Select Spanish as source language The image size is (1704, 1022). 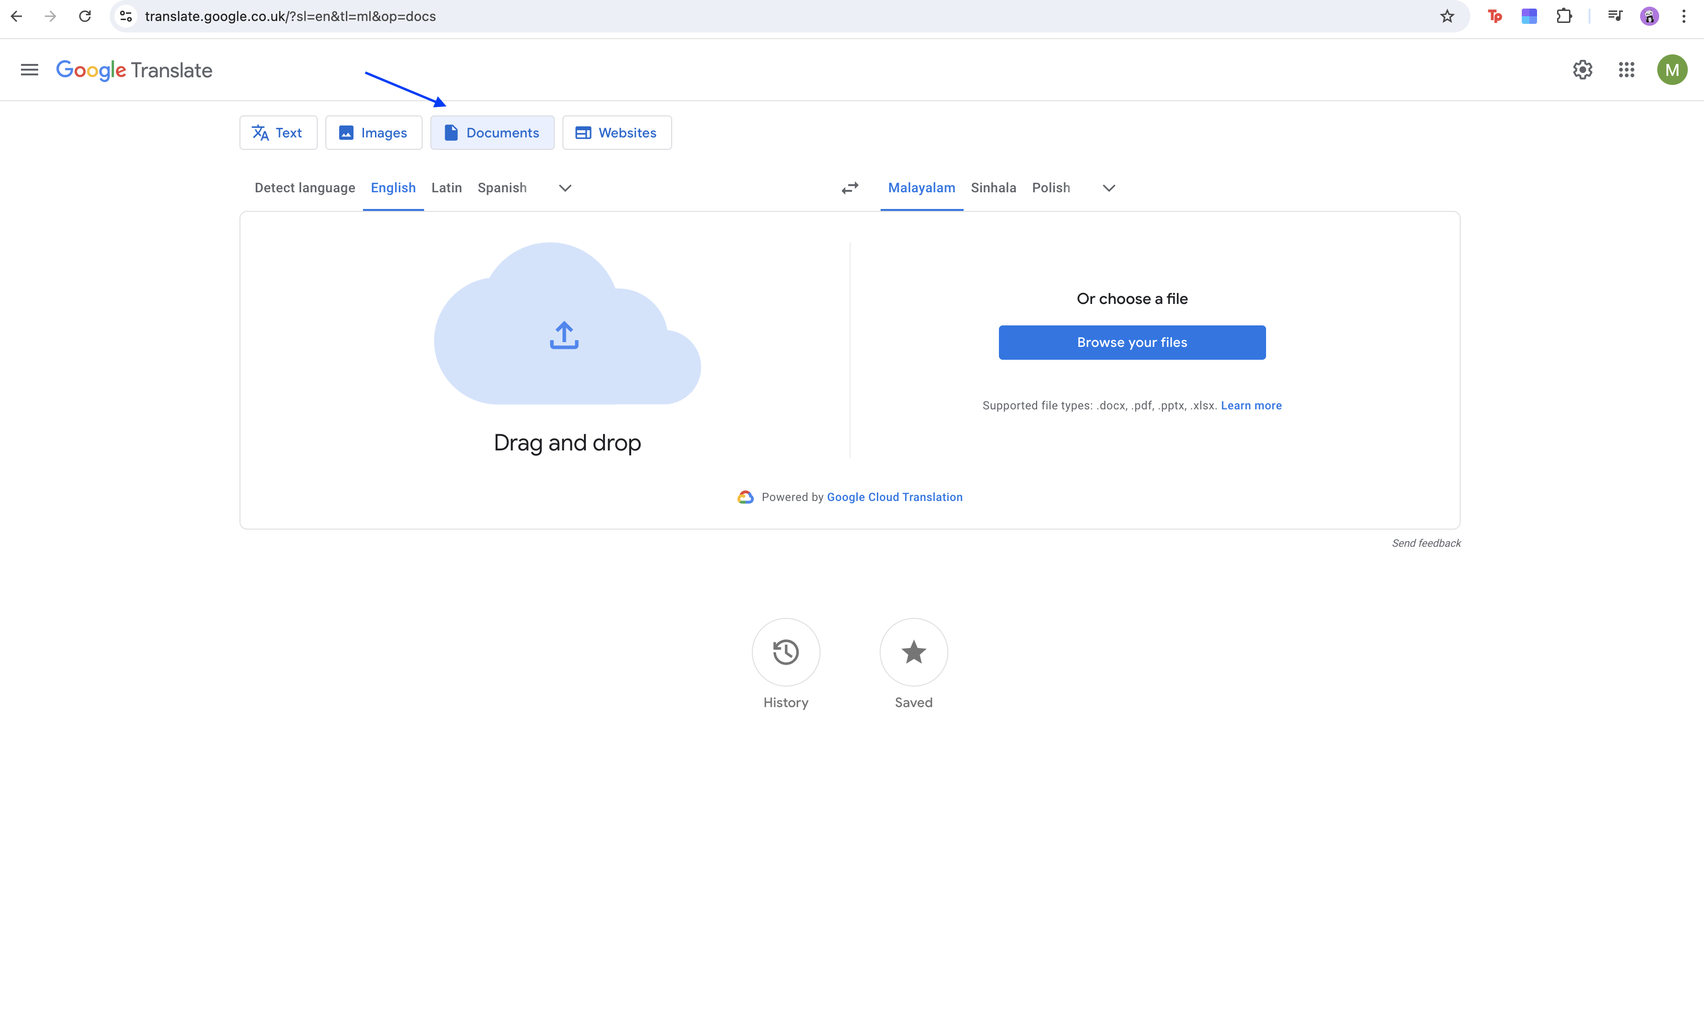(502, 188)
